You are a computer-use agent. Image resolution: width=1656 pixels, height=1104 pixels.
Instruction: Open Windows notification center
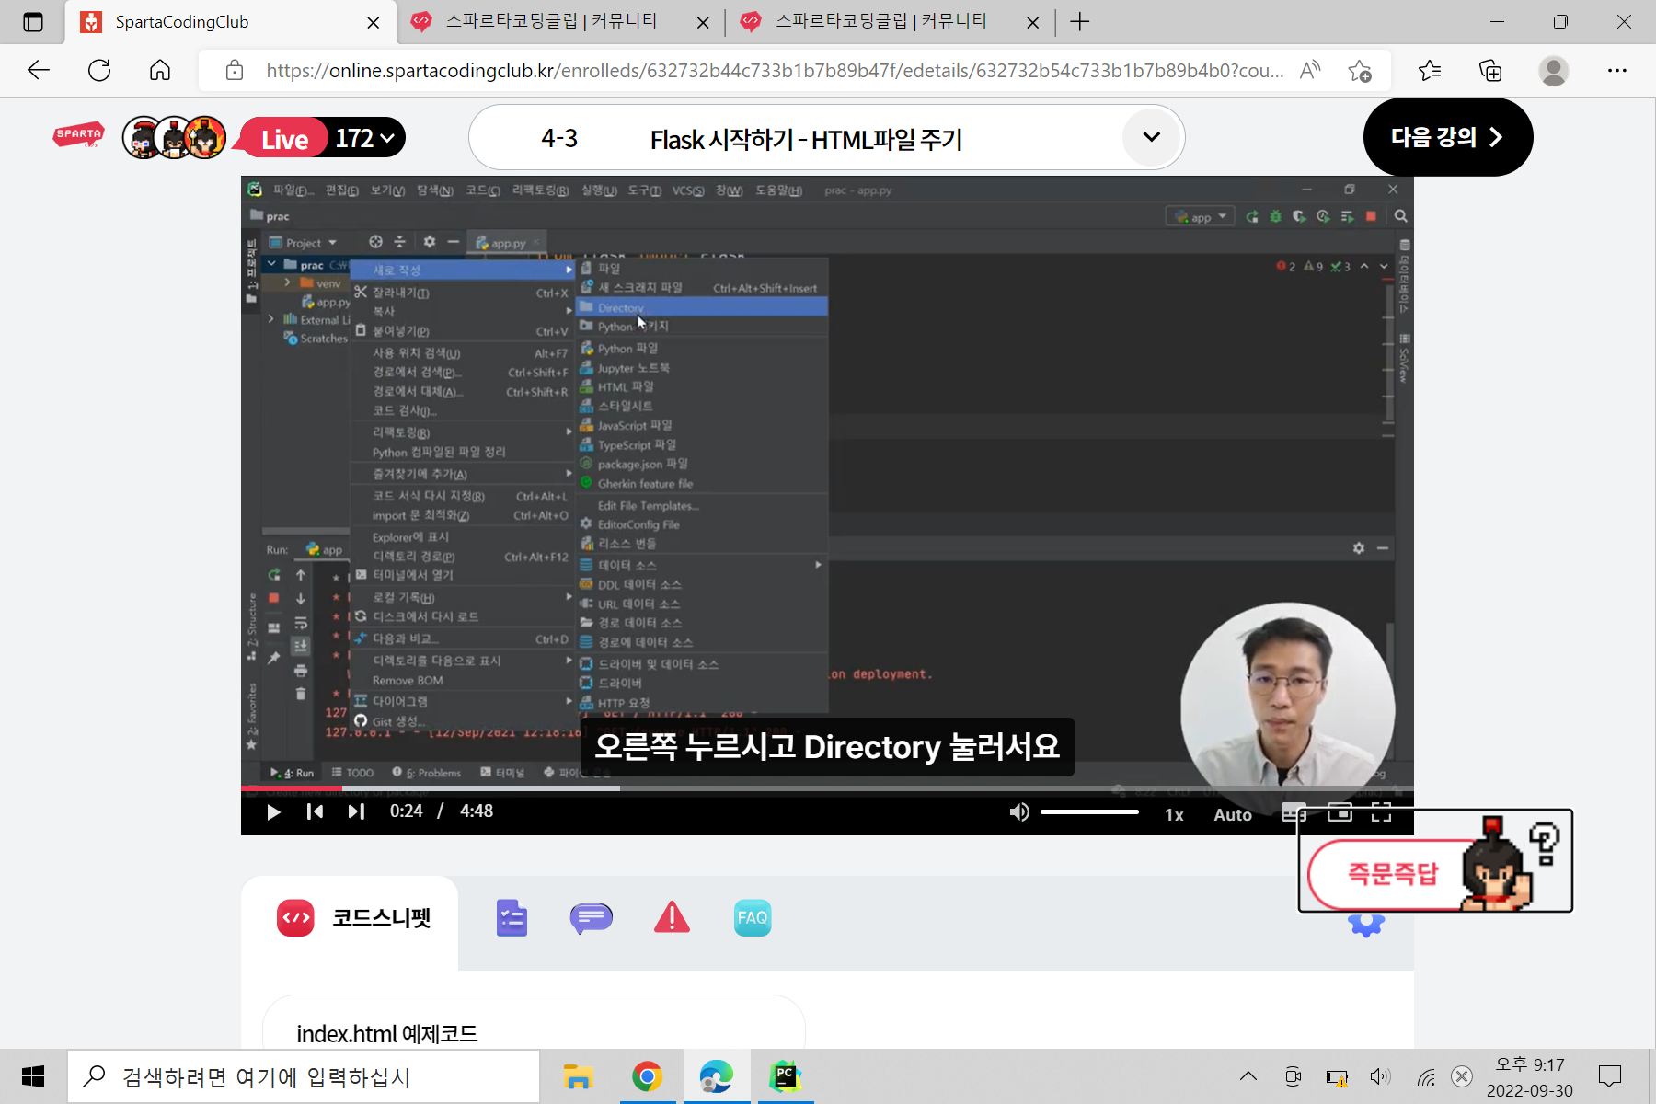pyautogui.click(x=1610, y=1076)
